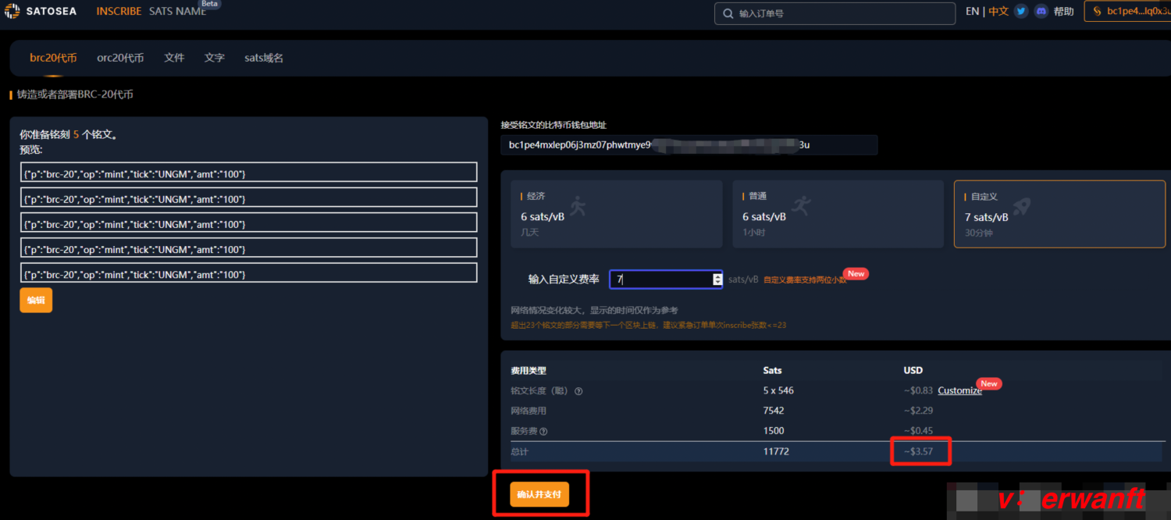Image resolution: width=1171 pixels, height=520 pixels.
Task: Click the search magnifier icon
Action: (x=728, y=14)
